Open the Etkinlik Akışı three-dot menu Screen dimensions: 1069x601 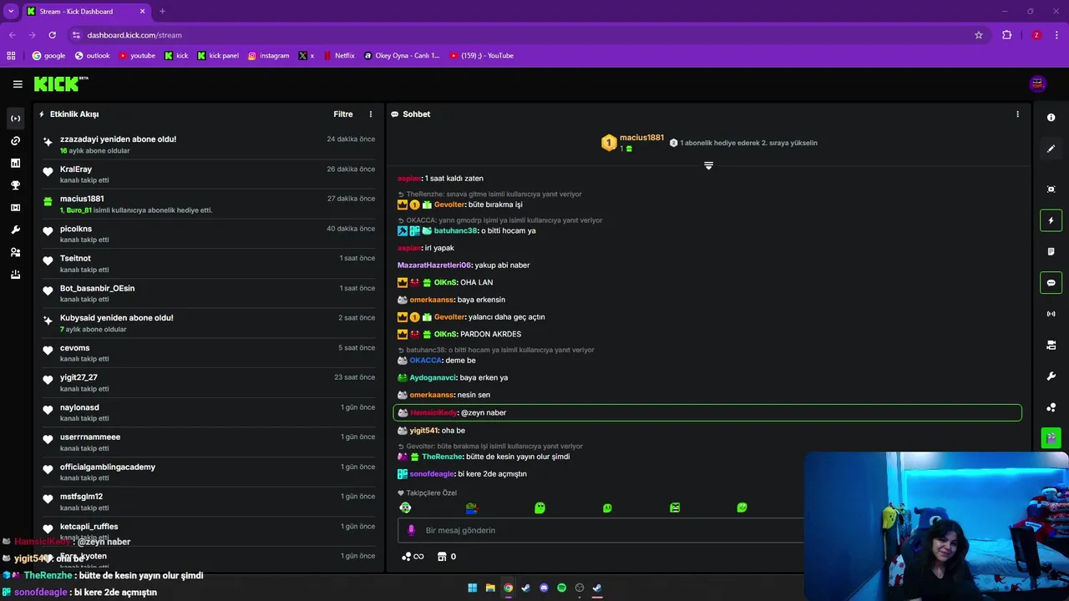(371, 114)
